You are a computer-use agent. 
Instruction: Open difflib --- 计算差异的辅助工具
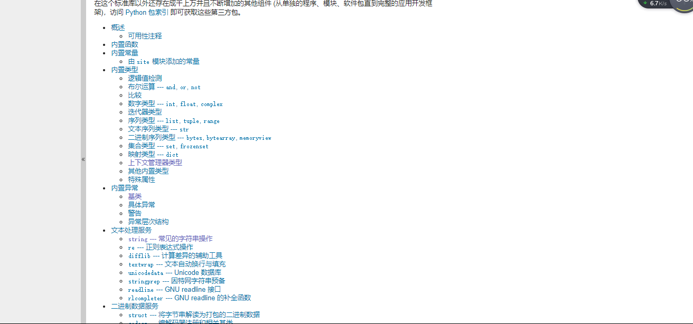(x=175, y=255)
